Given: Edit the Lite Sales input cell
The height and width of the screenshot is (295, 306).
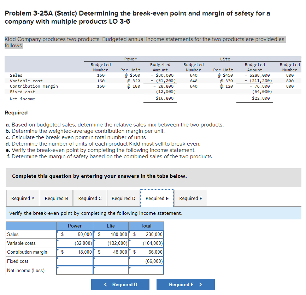Looking at the screenshot, I should click(111, 234).
